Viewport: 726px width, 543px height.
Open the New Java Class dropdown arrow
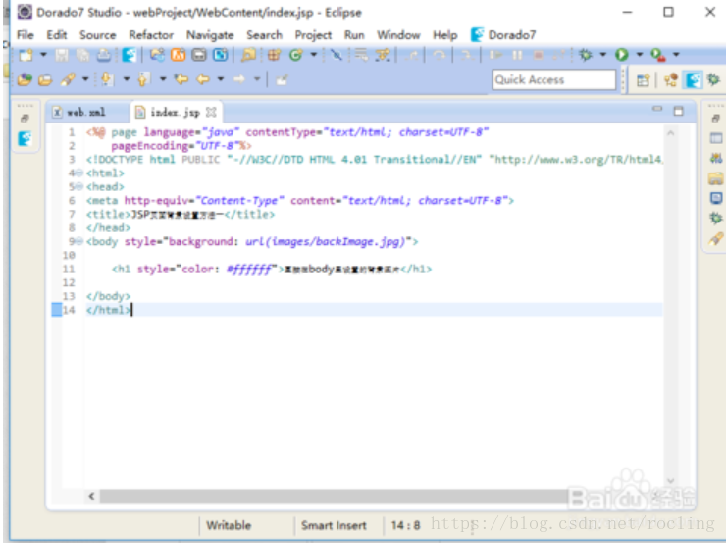(x=314, y=55)
